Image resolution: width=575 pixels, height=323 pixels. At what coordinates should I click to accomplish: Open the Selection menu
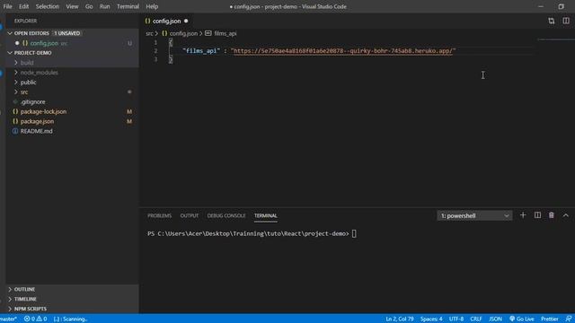(48, 6)
